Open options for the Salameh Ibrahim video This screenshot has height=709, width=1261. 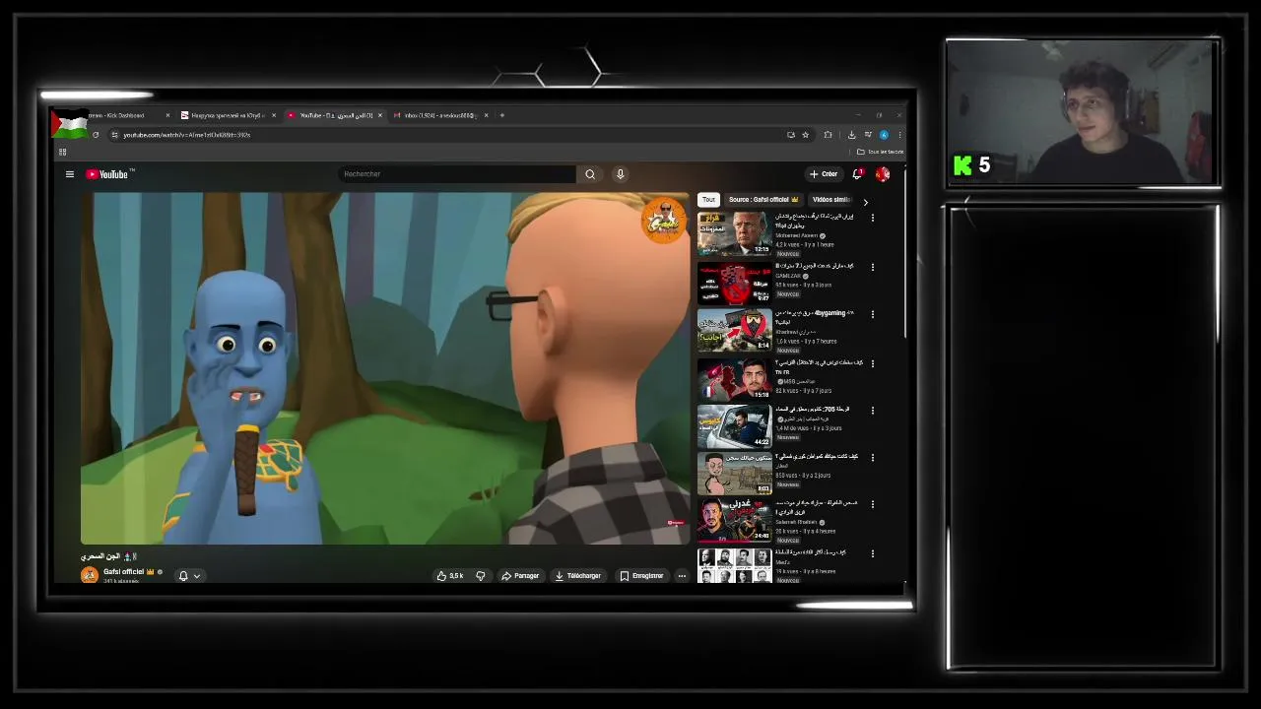873,504
